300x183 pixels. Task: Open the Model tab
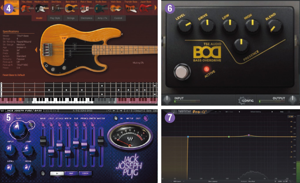click(x=39, y=18)
